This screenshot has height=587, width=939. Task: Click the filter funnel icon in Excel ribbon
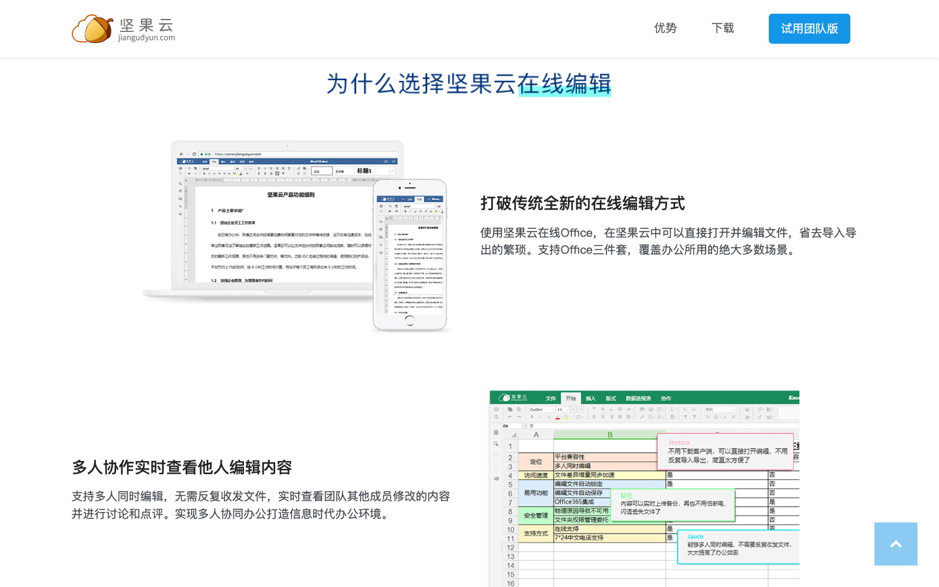pos(686,417)
